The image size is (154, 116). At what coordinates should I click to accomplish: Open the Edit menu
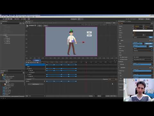pyautogui.click(x=4, y=17)
